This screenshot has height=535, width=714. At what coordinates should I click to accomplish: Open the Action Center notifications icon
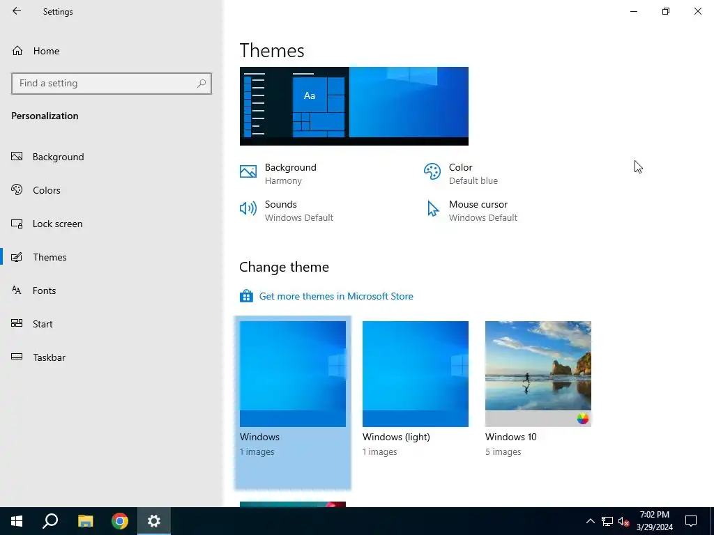(691, 521)
